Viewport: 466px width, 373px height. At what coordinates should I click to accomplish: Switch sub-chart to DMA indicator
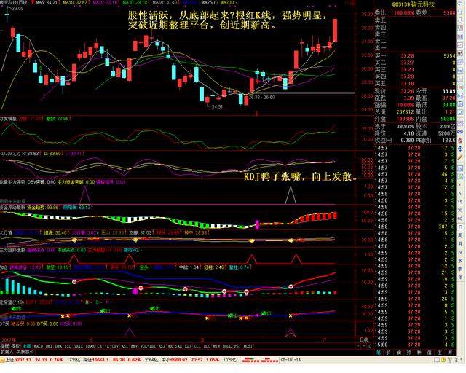pyautogui.click(x=58, y=346)
